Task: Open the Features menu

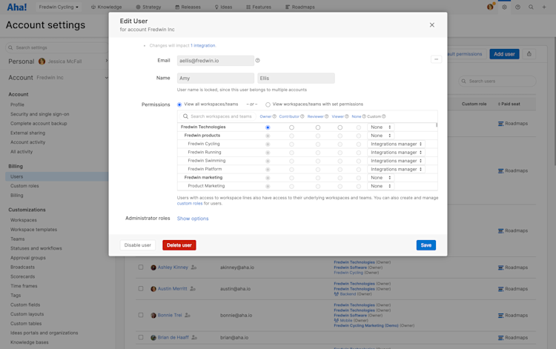Action: [258, 7]
